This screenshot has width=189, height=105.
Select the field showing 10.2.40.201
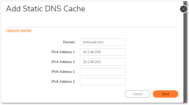point(103,62)
